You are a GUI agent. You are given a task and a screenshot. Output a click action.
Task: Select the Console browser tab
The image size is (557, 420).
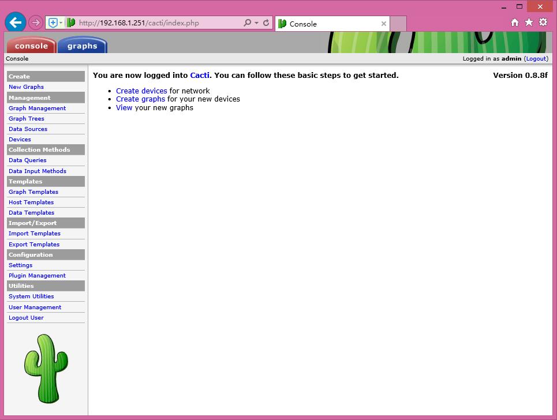332,24
